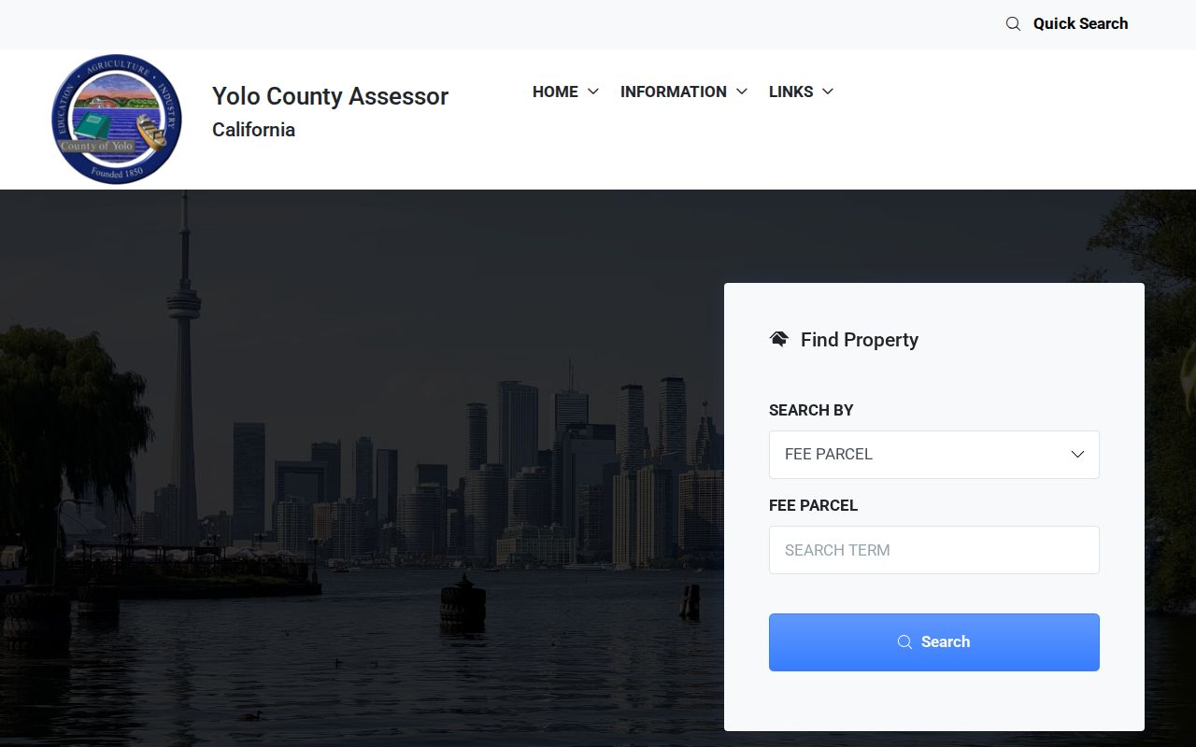Viewport: 1196px width, 747px height.
Task: Expand the HOME menu chevron
Action: tap(592, 92)
